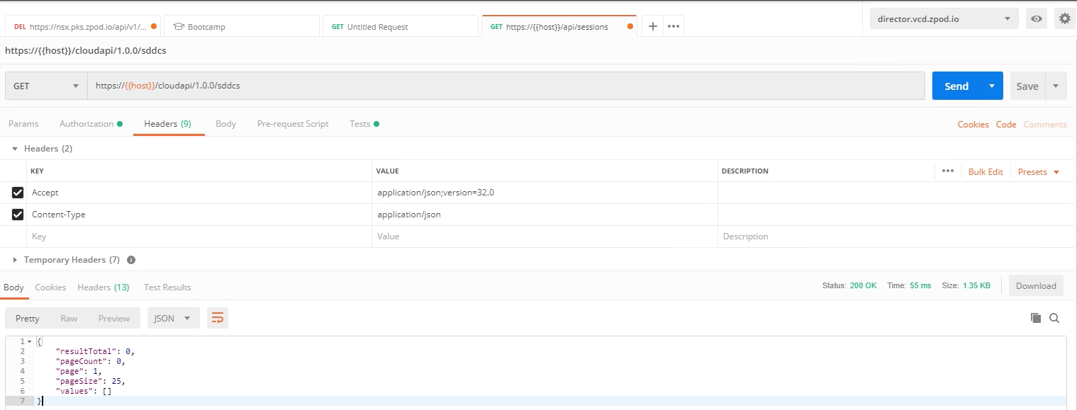Image resolution: width=1077 pixels, height=410 pixels.
Task: Expand the Temporary Headers section
Action: [x=15, y=260]
